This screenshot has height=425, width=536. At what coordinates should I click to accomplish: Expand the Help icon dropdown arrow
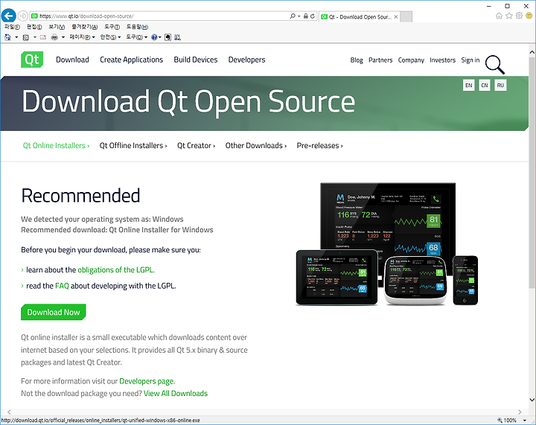tap(159, 37)
